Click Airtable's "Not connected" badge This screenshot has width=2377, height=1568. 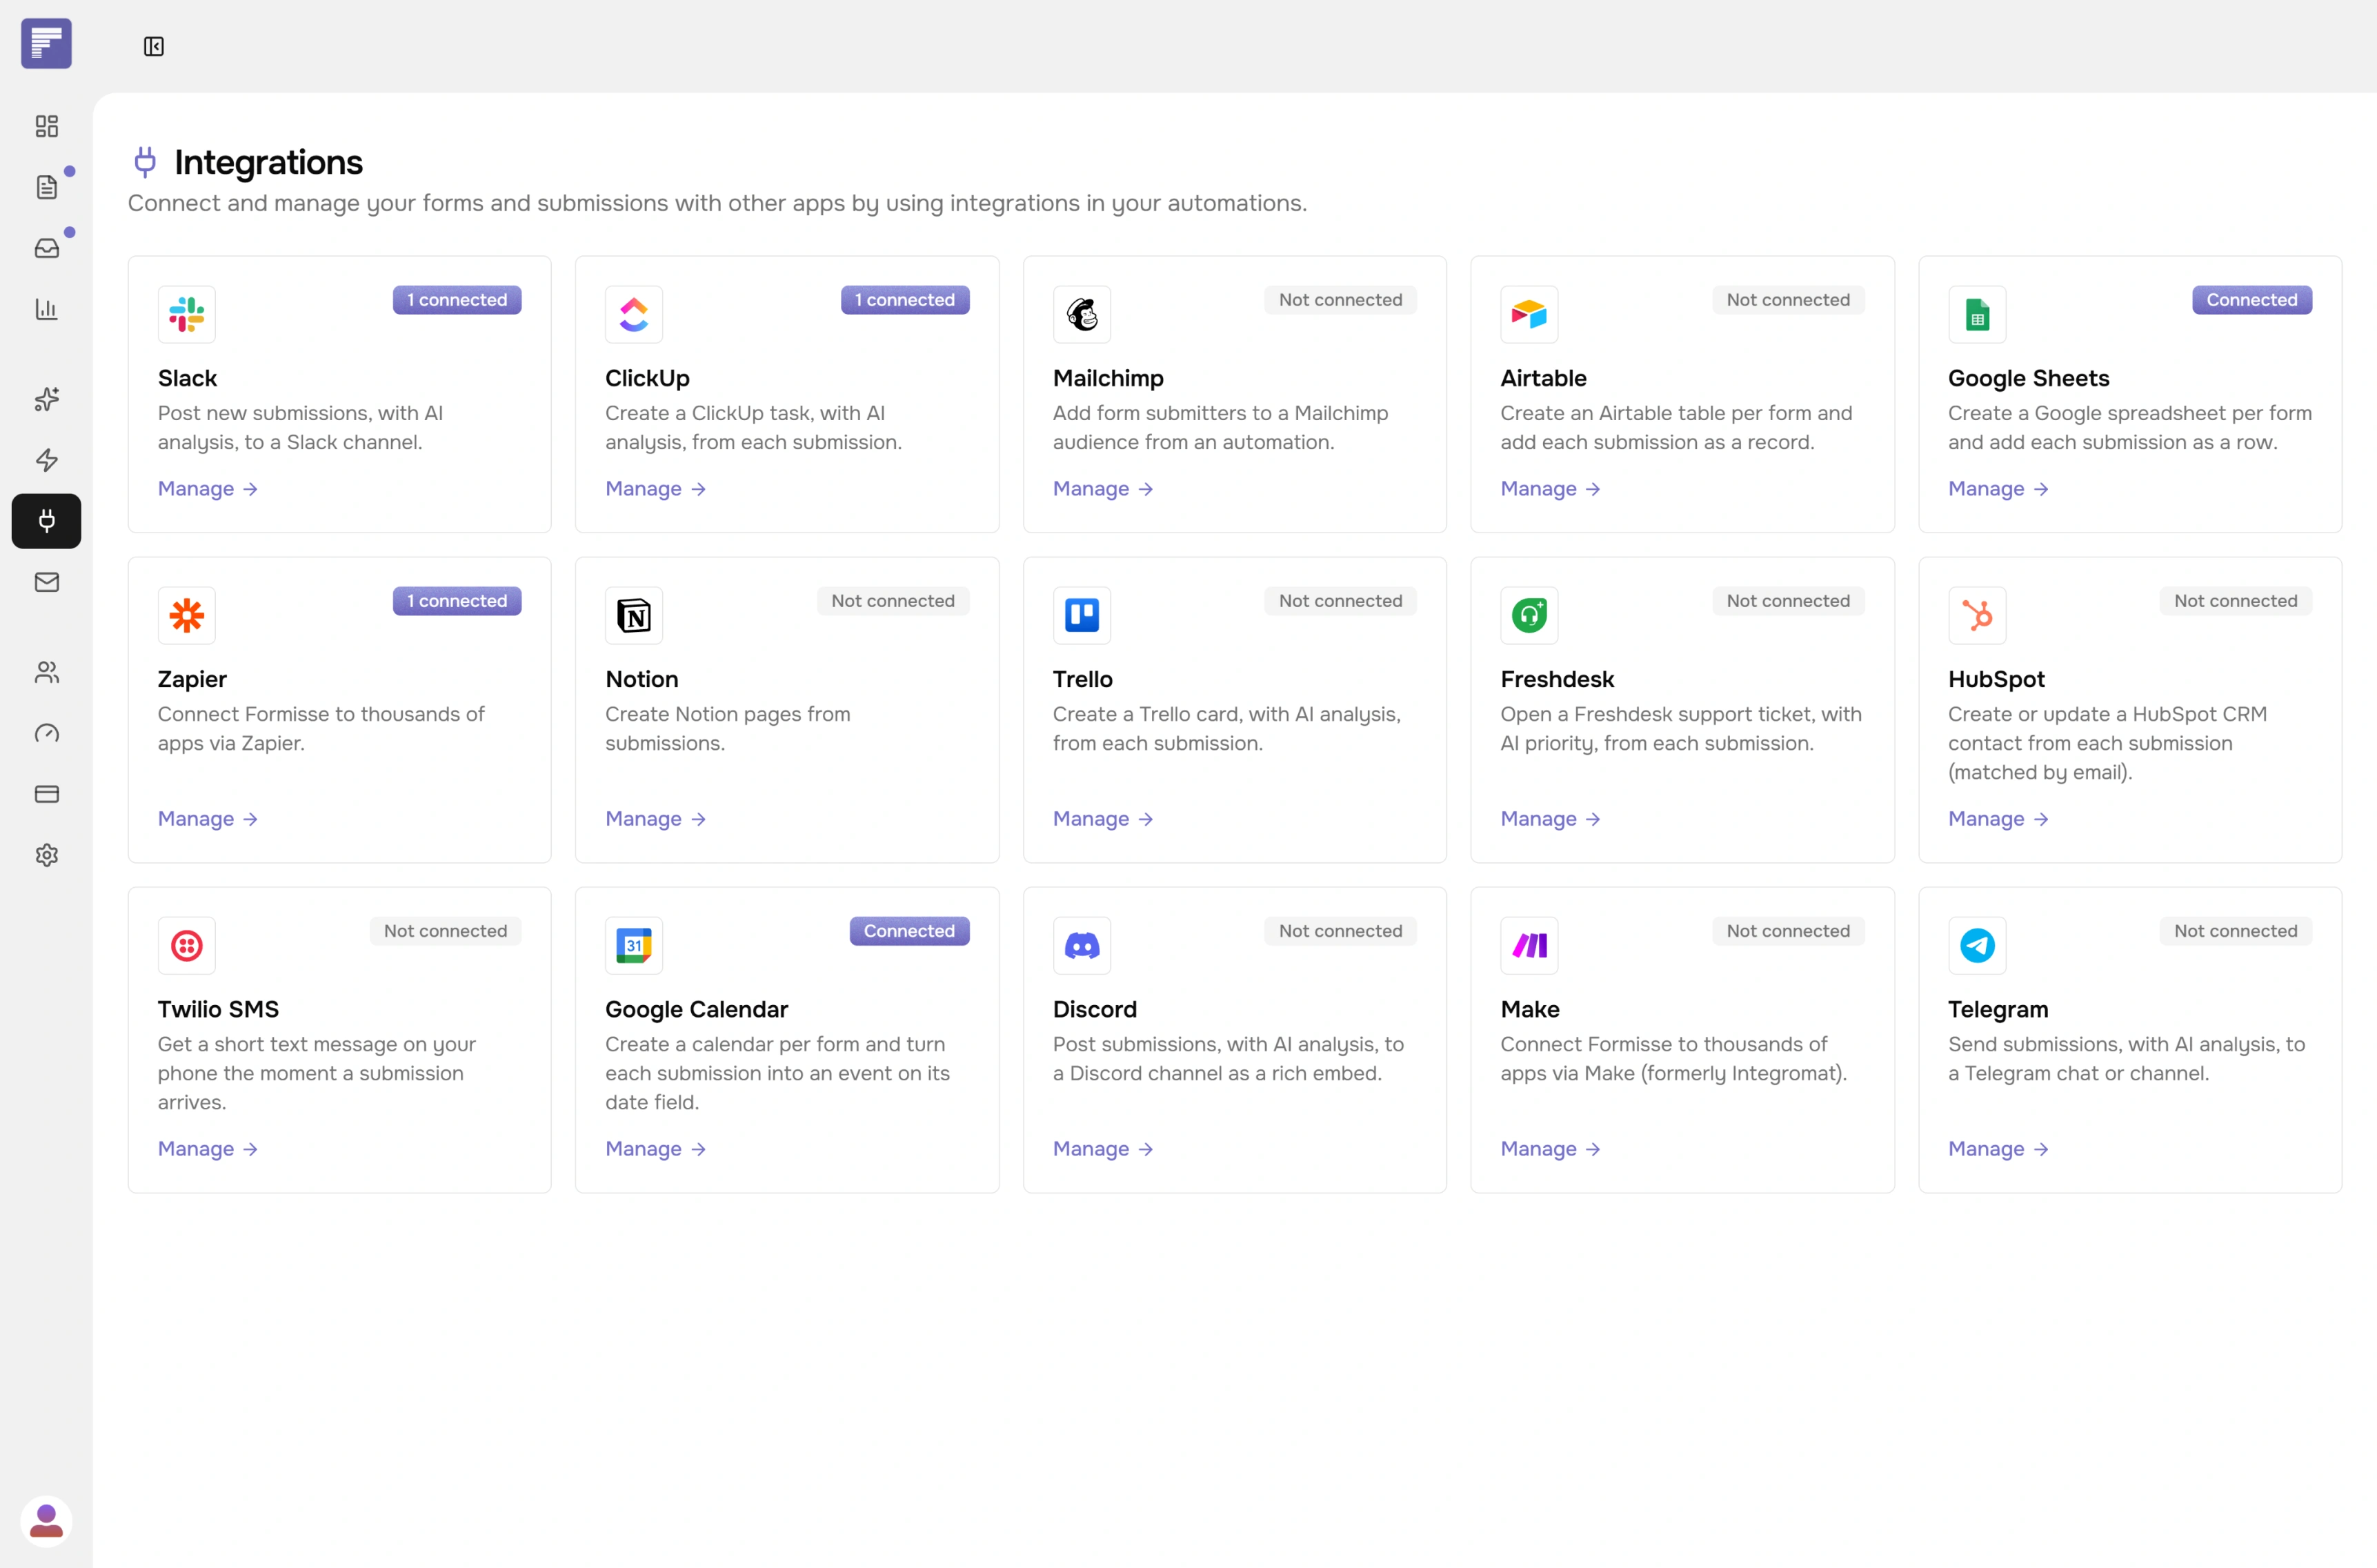[1788, 300]
